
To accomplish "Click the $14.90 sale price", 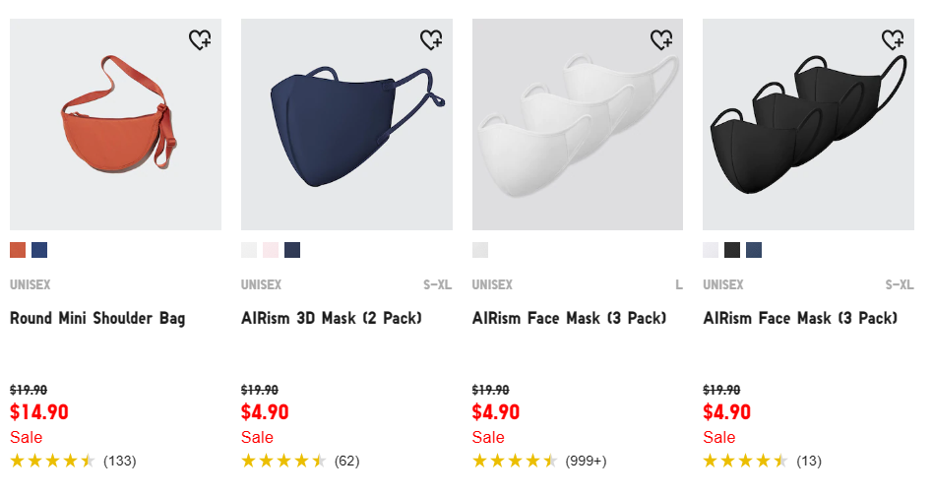I will (39, 411).
